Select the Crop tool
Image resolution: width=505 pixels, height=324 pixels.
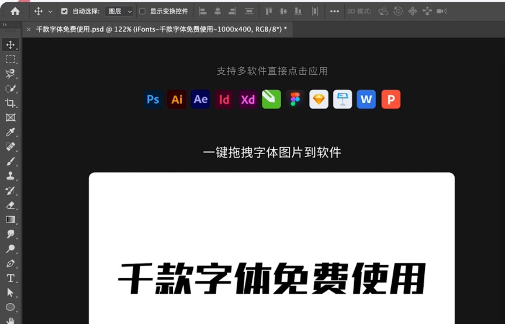tap(11, 103)
